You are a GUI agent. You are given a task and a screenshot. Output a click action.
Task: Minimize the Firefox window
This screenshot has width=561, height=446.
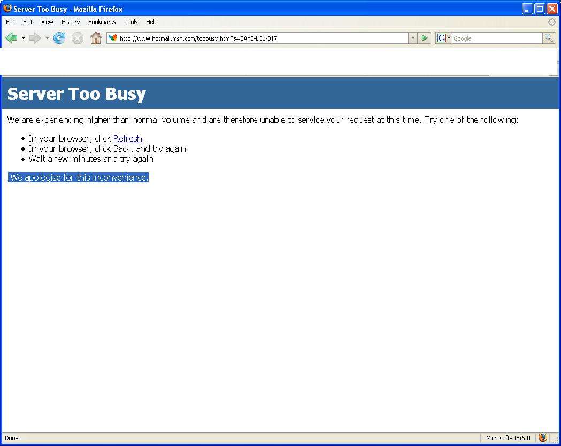pos(527,9)
